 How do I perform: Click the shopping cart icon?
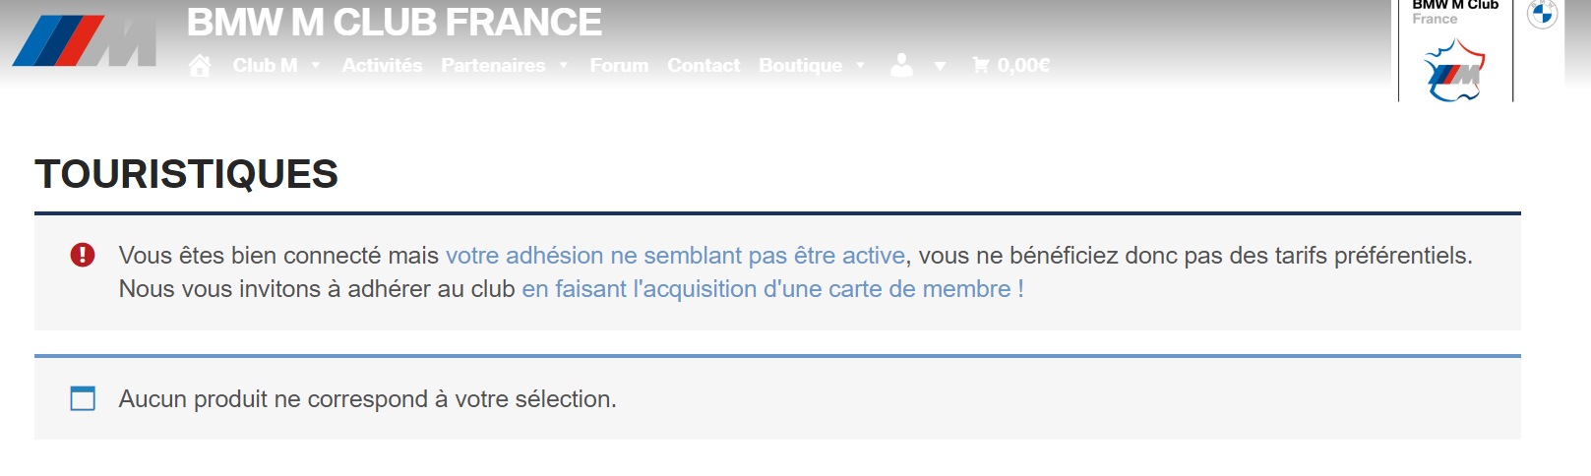pos(981,65)
